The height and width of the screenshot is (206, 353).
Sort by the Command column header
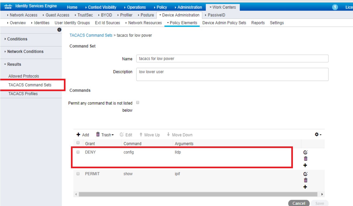click(132, 144)
